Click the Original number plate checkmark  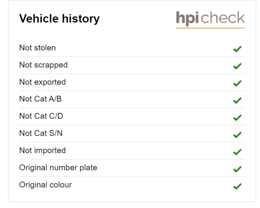click(237, 169)
